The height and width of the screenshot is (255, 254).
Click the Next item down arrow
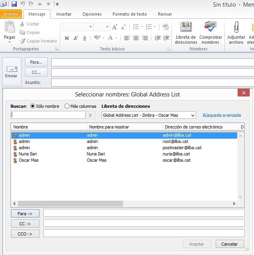(48, 4)
